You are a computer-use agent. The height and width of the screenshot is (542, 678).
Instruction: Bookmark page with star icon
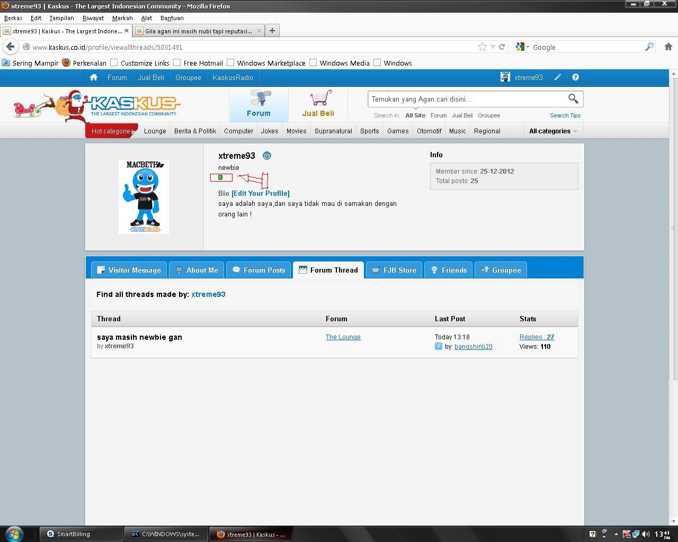(x=483, y=47)
